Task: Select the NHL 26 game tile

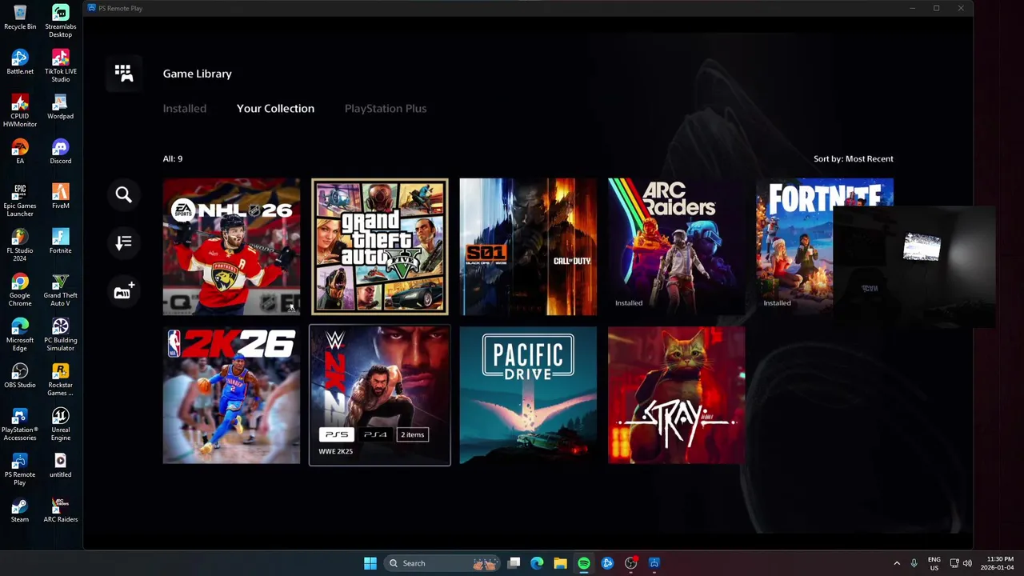Action: 231,246
